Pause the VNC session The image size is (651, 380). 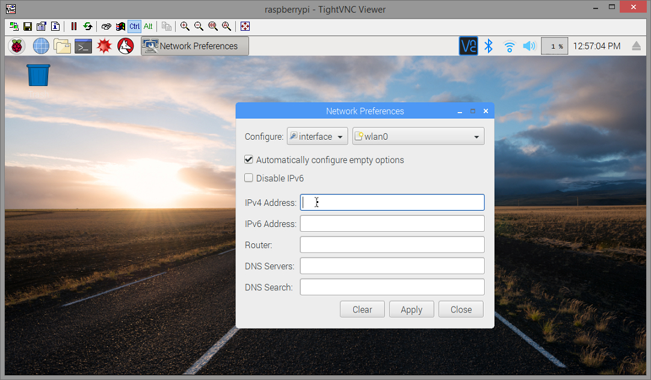74,26
